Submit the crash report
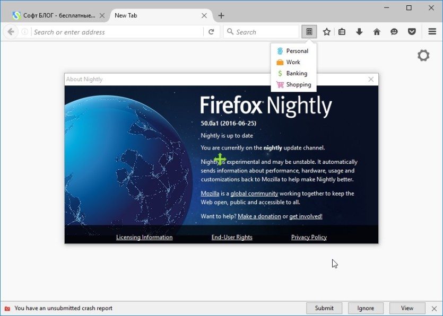The width and height of the screenshot is (443, 316). pyautogui.click(x=324, y=308)
